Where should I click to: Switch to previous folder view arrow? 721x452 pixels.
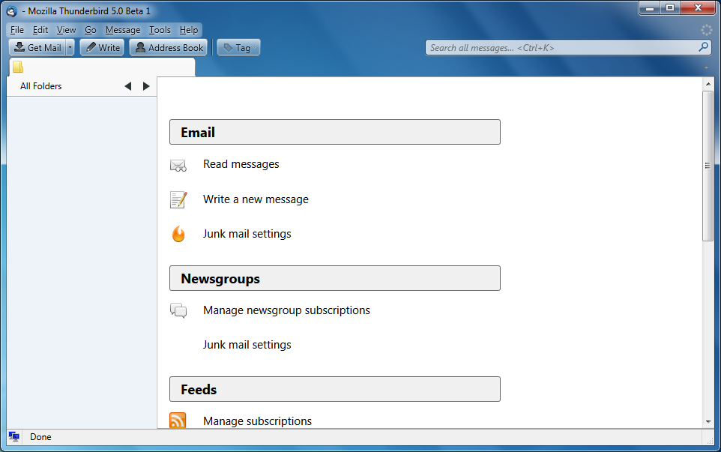coord(128,86)
